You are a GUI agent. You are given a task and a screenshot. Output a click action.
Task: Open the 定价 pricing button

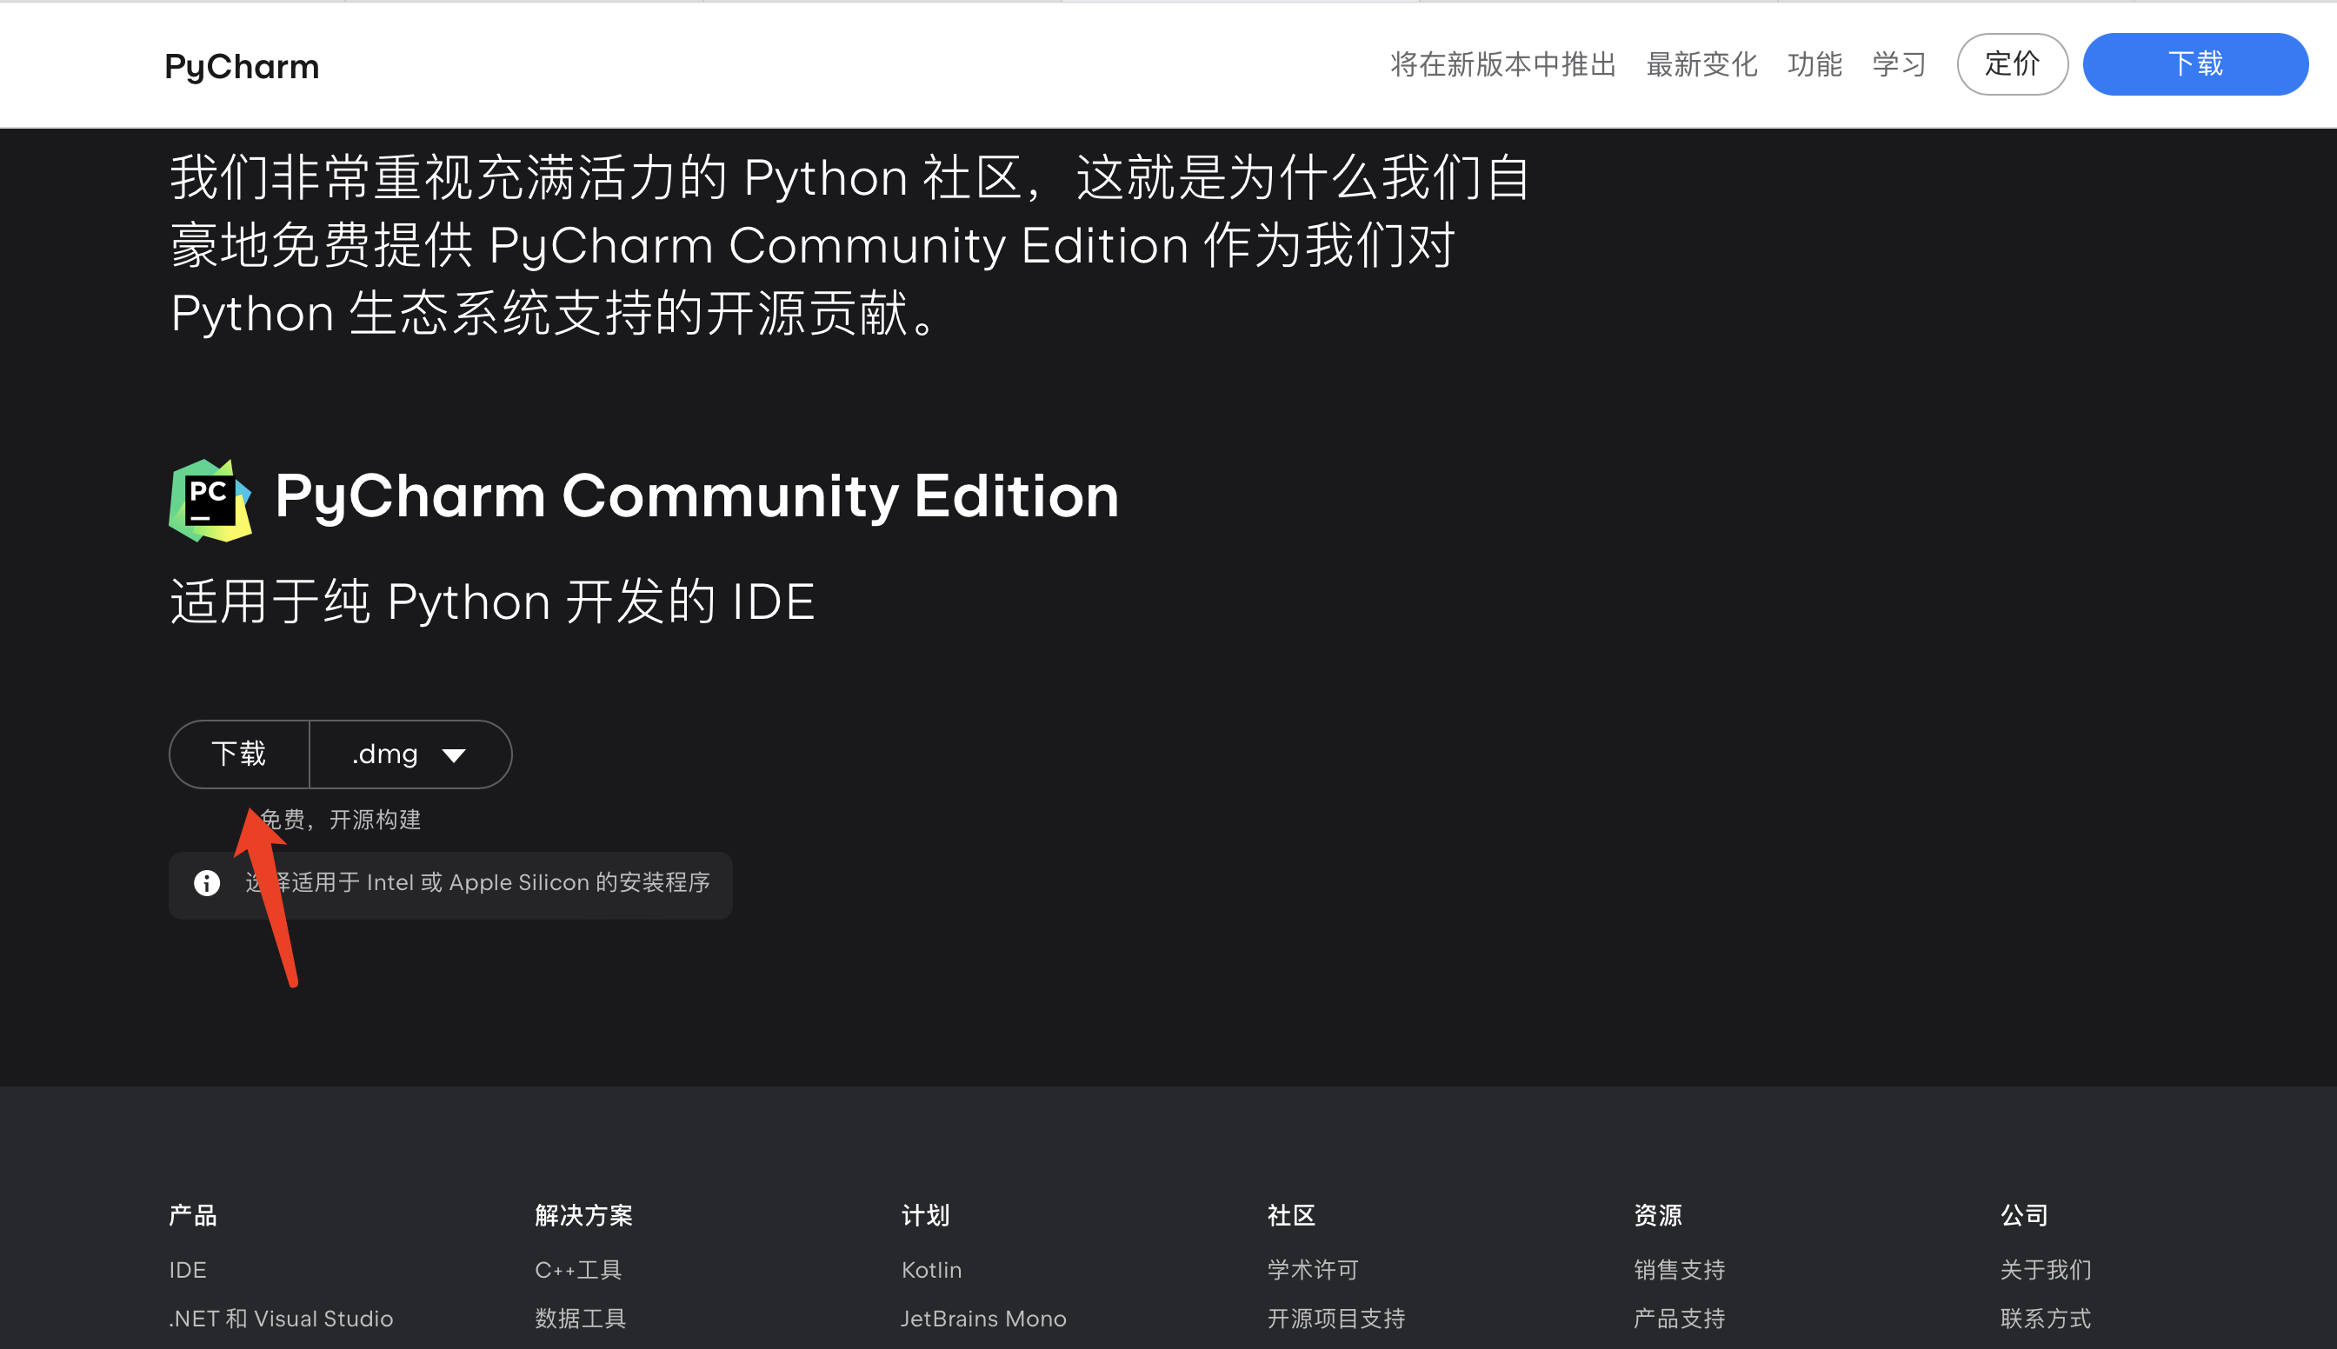click(x=2012, y=64)
